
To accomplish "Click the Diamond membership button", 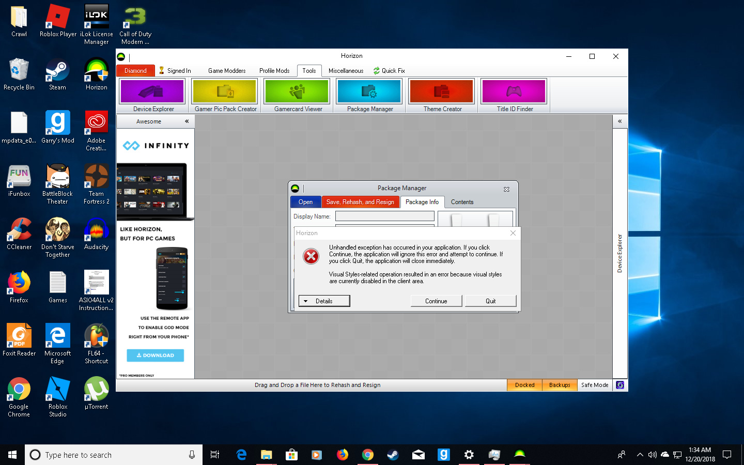I will click(x=135, y=71).
